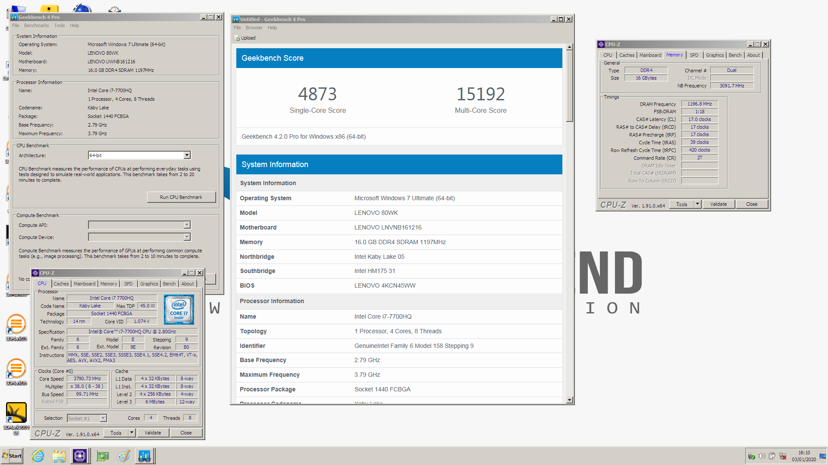828x465 pixels.
Task: Click Run CPU Benchmark button
Action: click(x=181, y=197)
